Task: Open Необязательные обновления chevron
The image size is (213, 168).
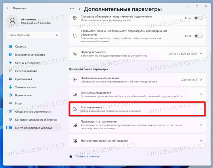Action: (201, 80)
